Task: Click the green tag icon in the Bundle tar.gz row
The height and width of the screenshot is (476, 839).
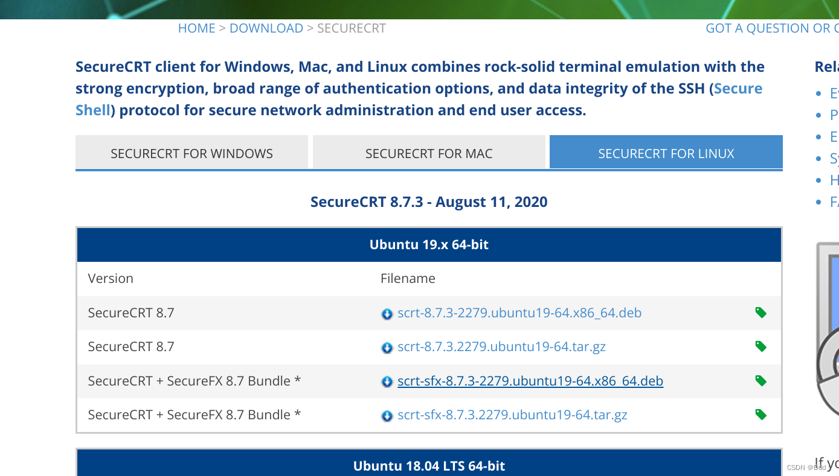Action: 760,414
